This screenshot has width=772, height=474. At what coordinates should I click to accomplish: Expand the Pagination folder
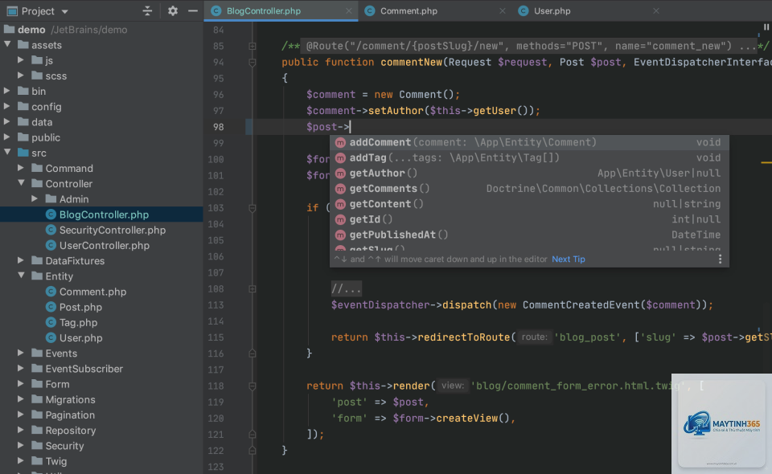pyautogui.click(x=21, y=415)
